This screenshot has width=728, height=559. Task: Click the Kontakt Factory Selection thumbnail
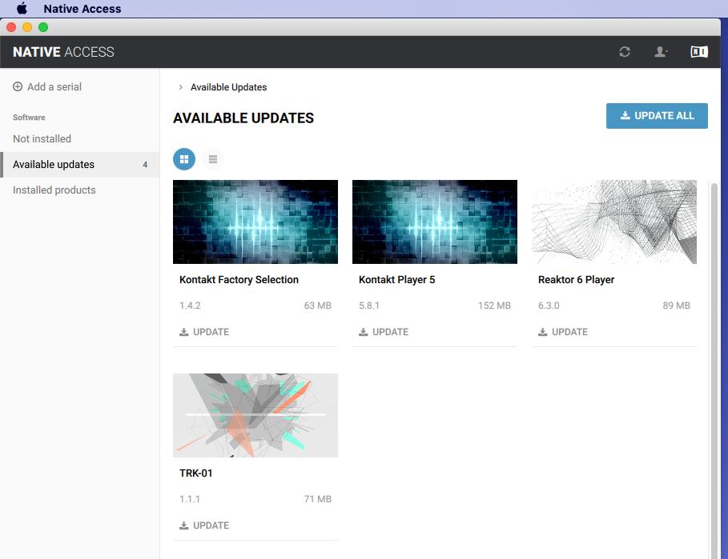pyautogui.click(x=255, y=222)
